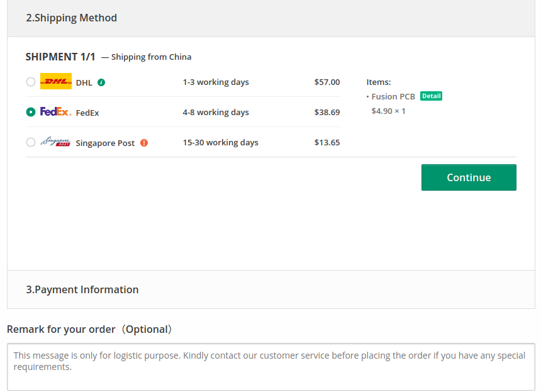Open the Fusion PCB Detail badge

pyautogui.click(x=431, y=96)
